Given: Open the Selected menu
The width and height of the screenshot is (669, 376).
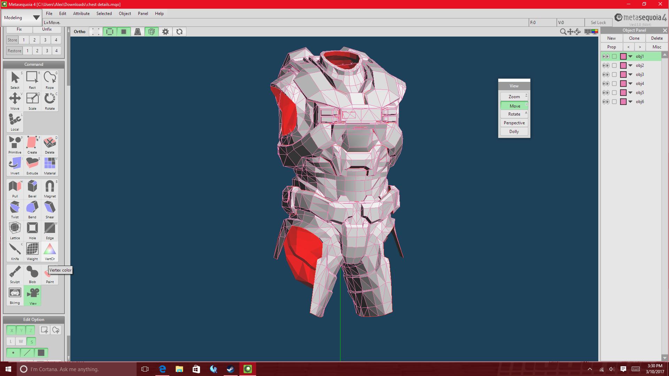Looking at the screenshot, I should [x=104, y=14].
